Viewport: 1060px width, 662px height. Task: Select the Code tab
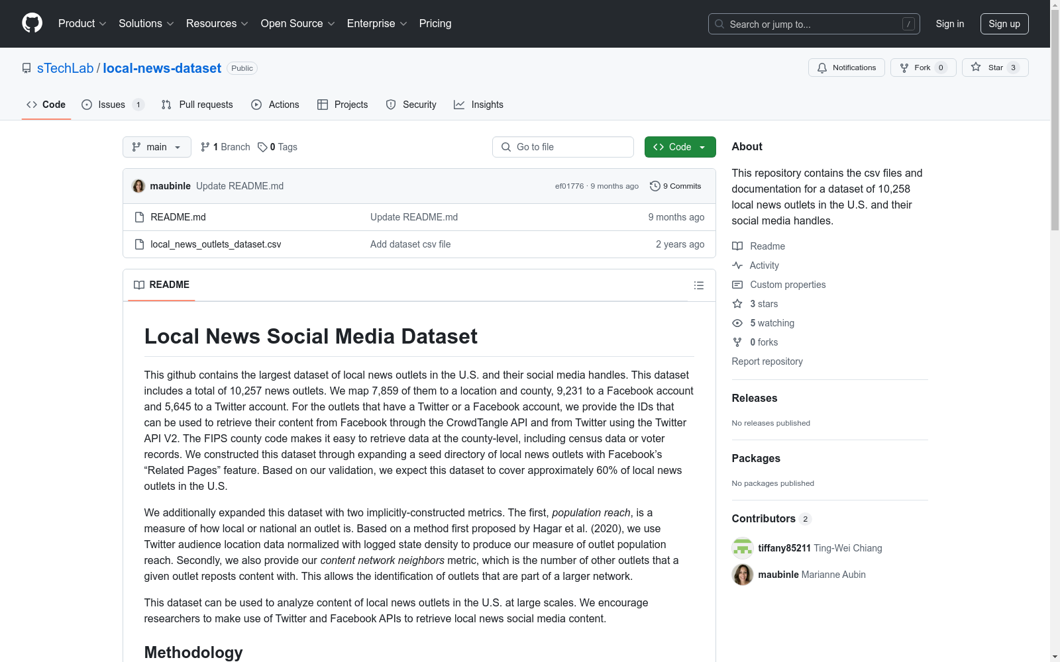[x=46, y=105]
